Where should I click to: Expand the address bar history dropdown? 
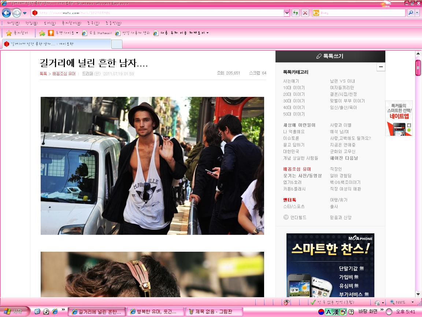[x=286, y=13]
